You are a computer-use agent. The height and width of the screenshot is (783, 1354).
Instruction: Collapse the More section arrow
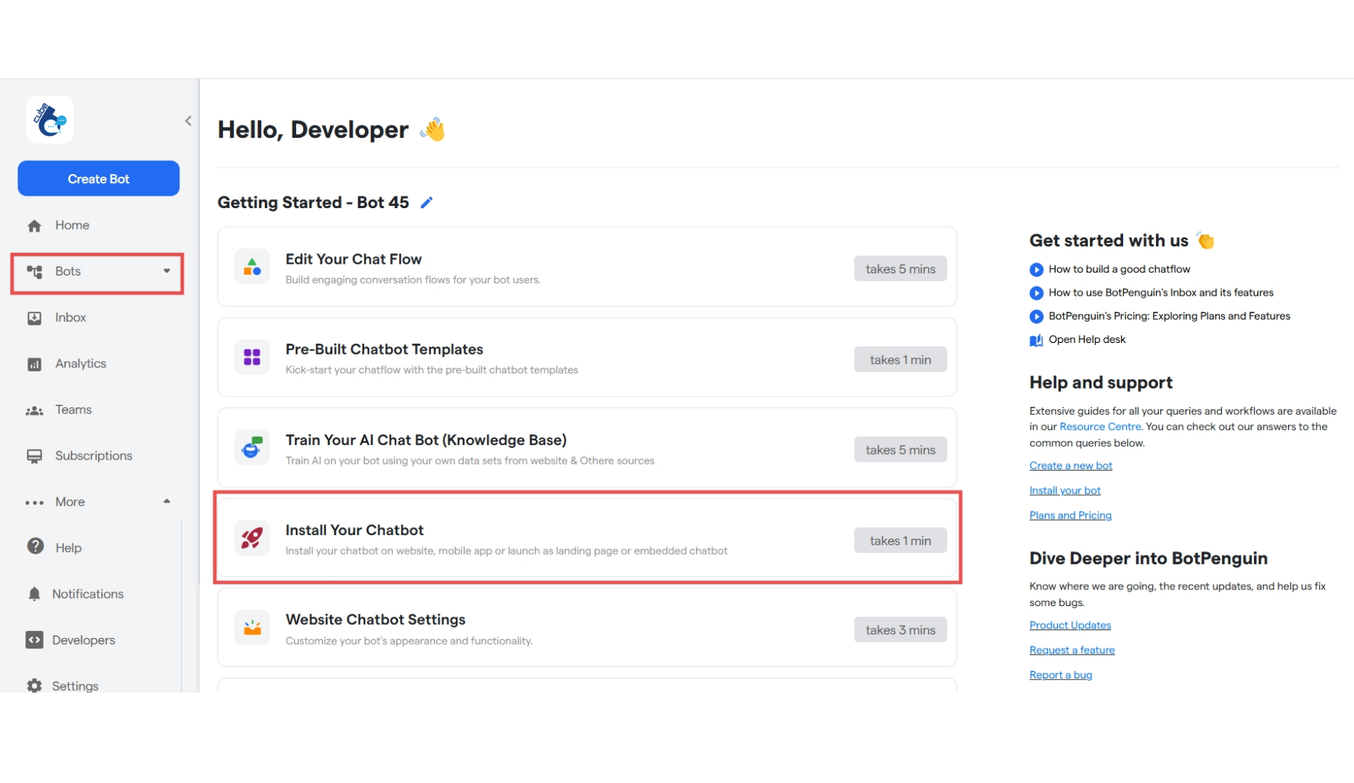[167, 501]
